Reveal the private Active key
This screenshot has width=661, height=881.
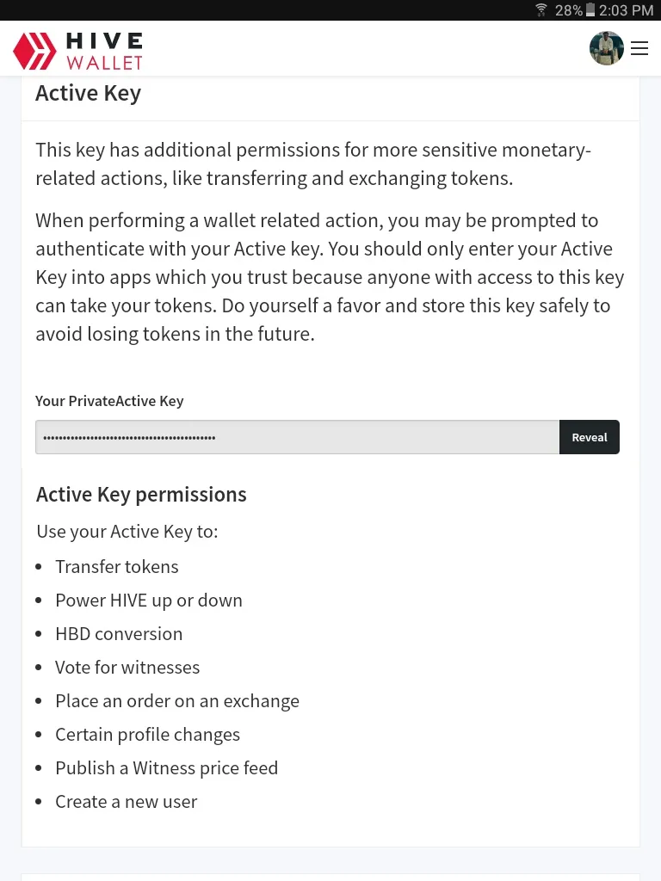click(x=589, y=437)
